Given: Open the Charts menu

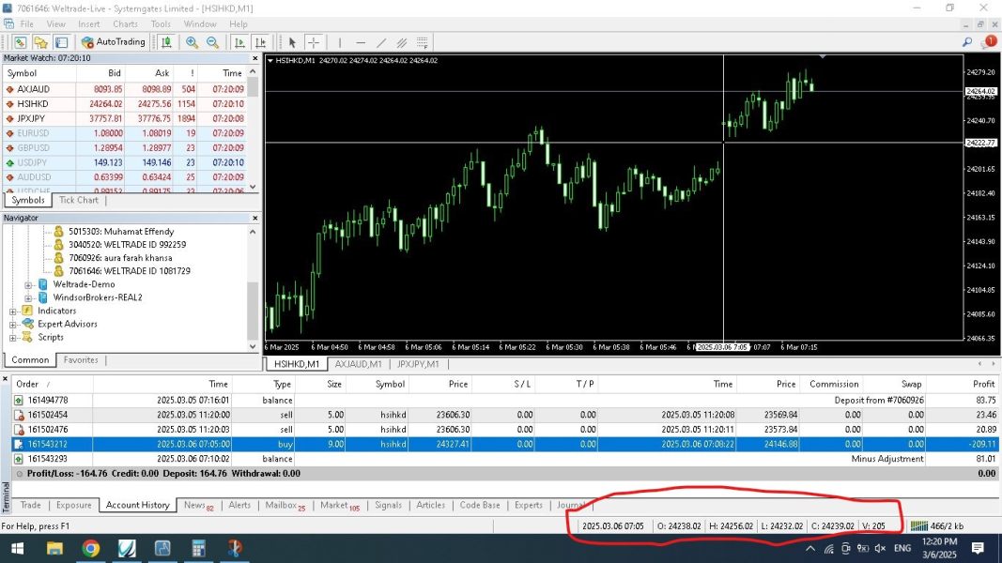Looking at the screenshot, I should (x=125, y=23).
